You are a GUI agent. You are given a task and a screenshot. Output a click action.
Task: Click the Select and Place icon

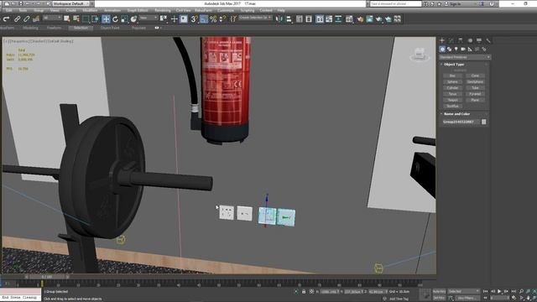pyautogui.click(x=133, y=18)
